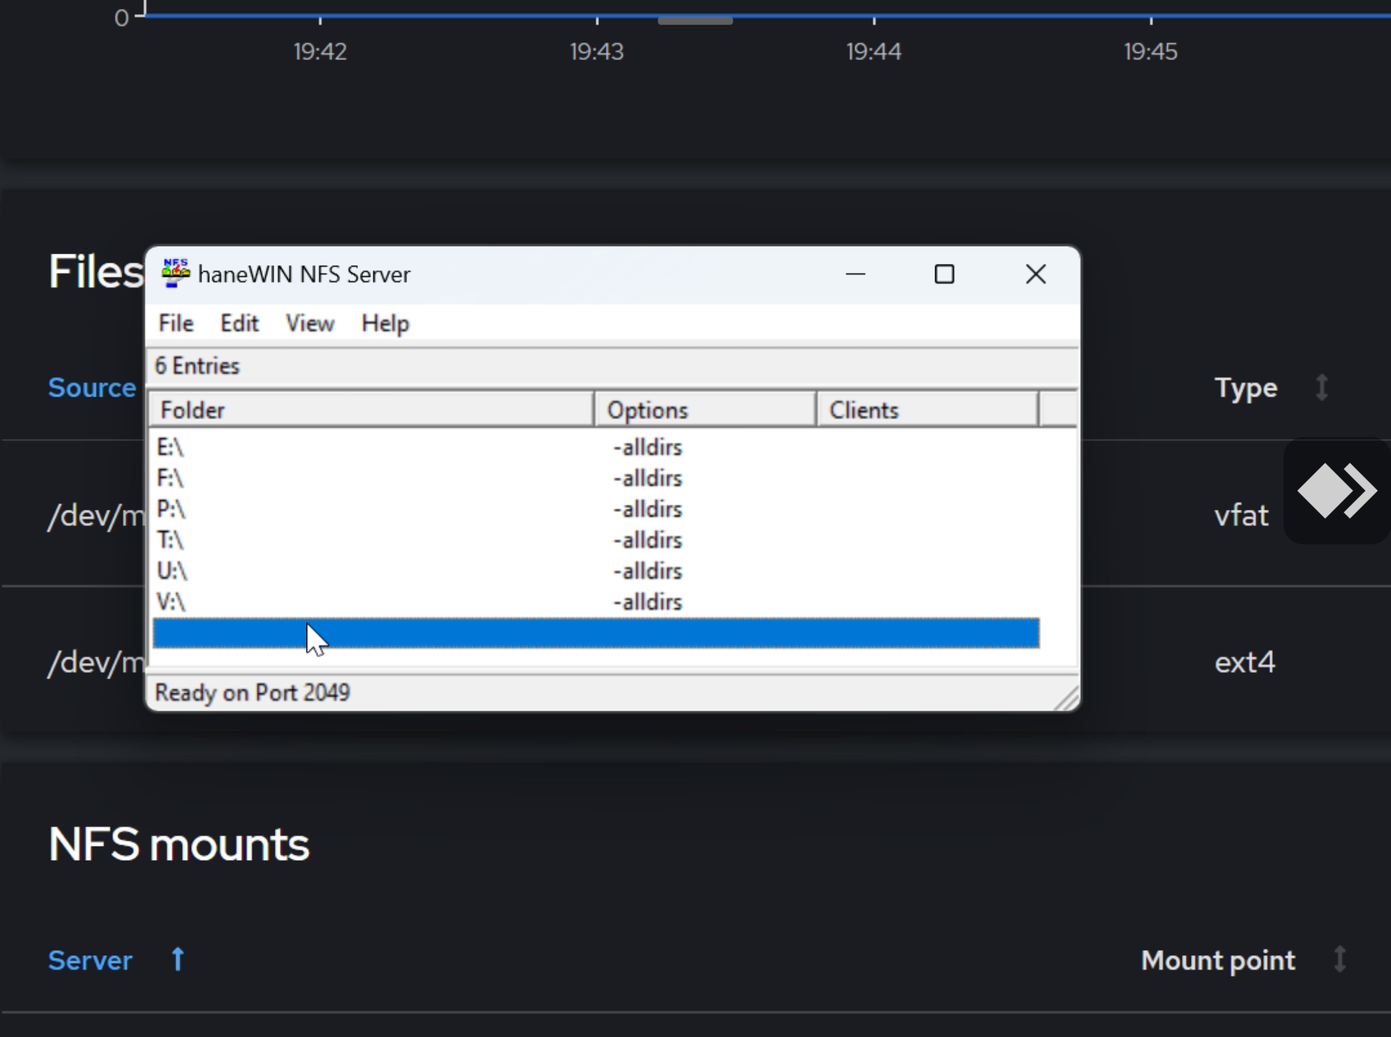This screenshot has width=1391, height=1037.
Task: Maximize the haneWIN NFS Server window
Action: 945,274
